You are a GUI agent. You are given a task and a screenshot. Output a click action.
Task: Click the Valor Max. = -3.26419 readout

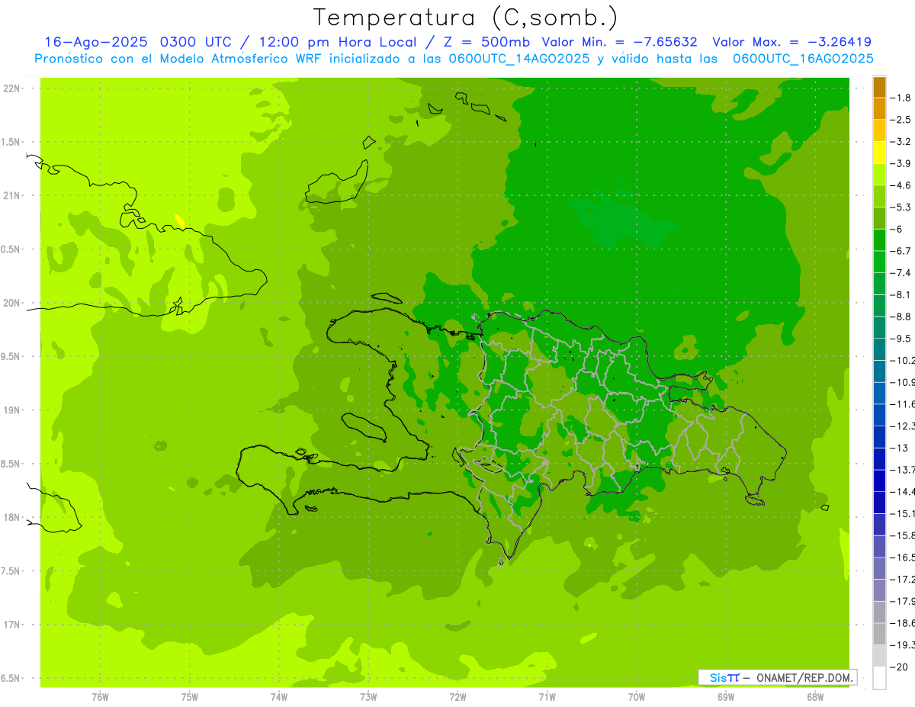click(x=791, y=42)
